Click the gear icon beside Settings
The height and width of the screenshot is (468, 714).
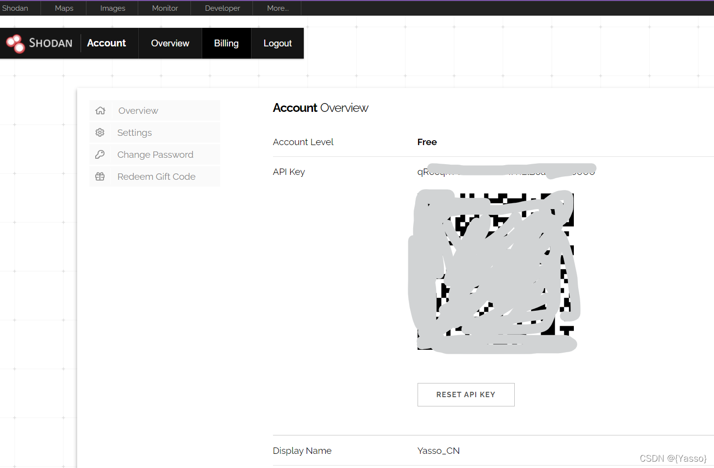[x=100, y=132]
